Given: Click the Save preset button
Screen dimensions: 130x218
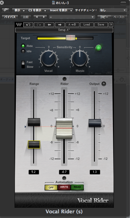Looking at the screenshot, I should pyautogui.click(x=101, y=25).
